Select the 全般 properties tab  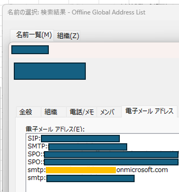tap(29, 112)
